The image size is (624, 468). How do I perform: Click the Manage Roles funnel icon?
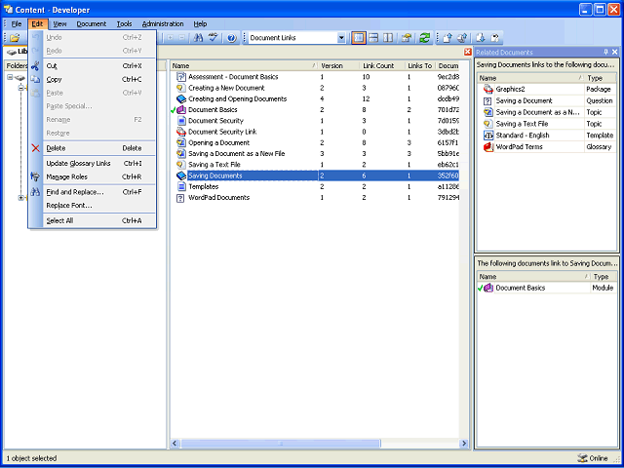pyautogui.click(x=35, y=176)
